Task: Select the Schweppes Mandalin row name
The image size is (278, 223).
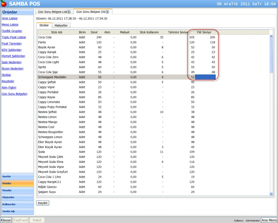Action: (x=52, y=77)
